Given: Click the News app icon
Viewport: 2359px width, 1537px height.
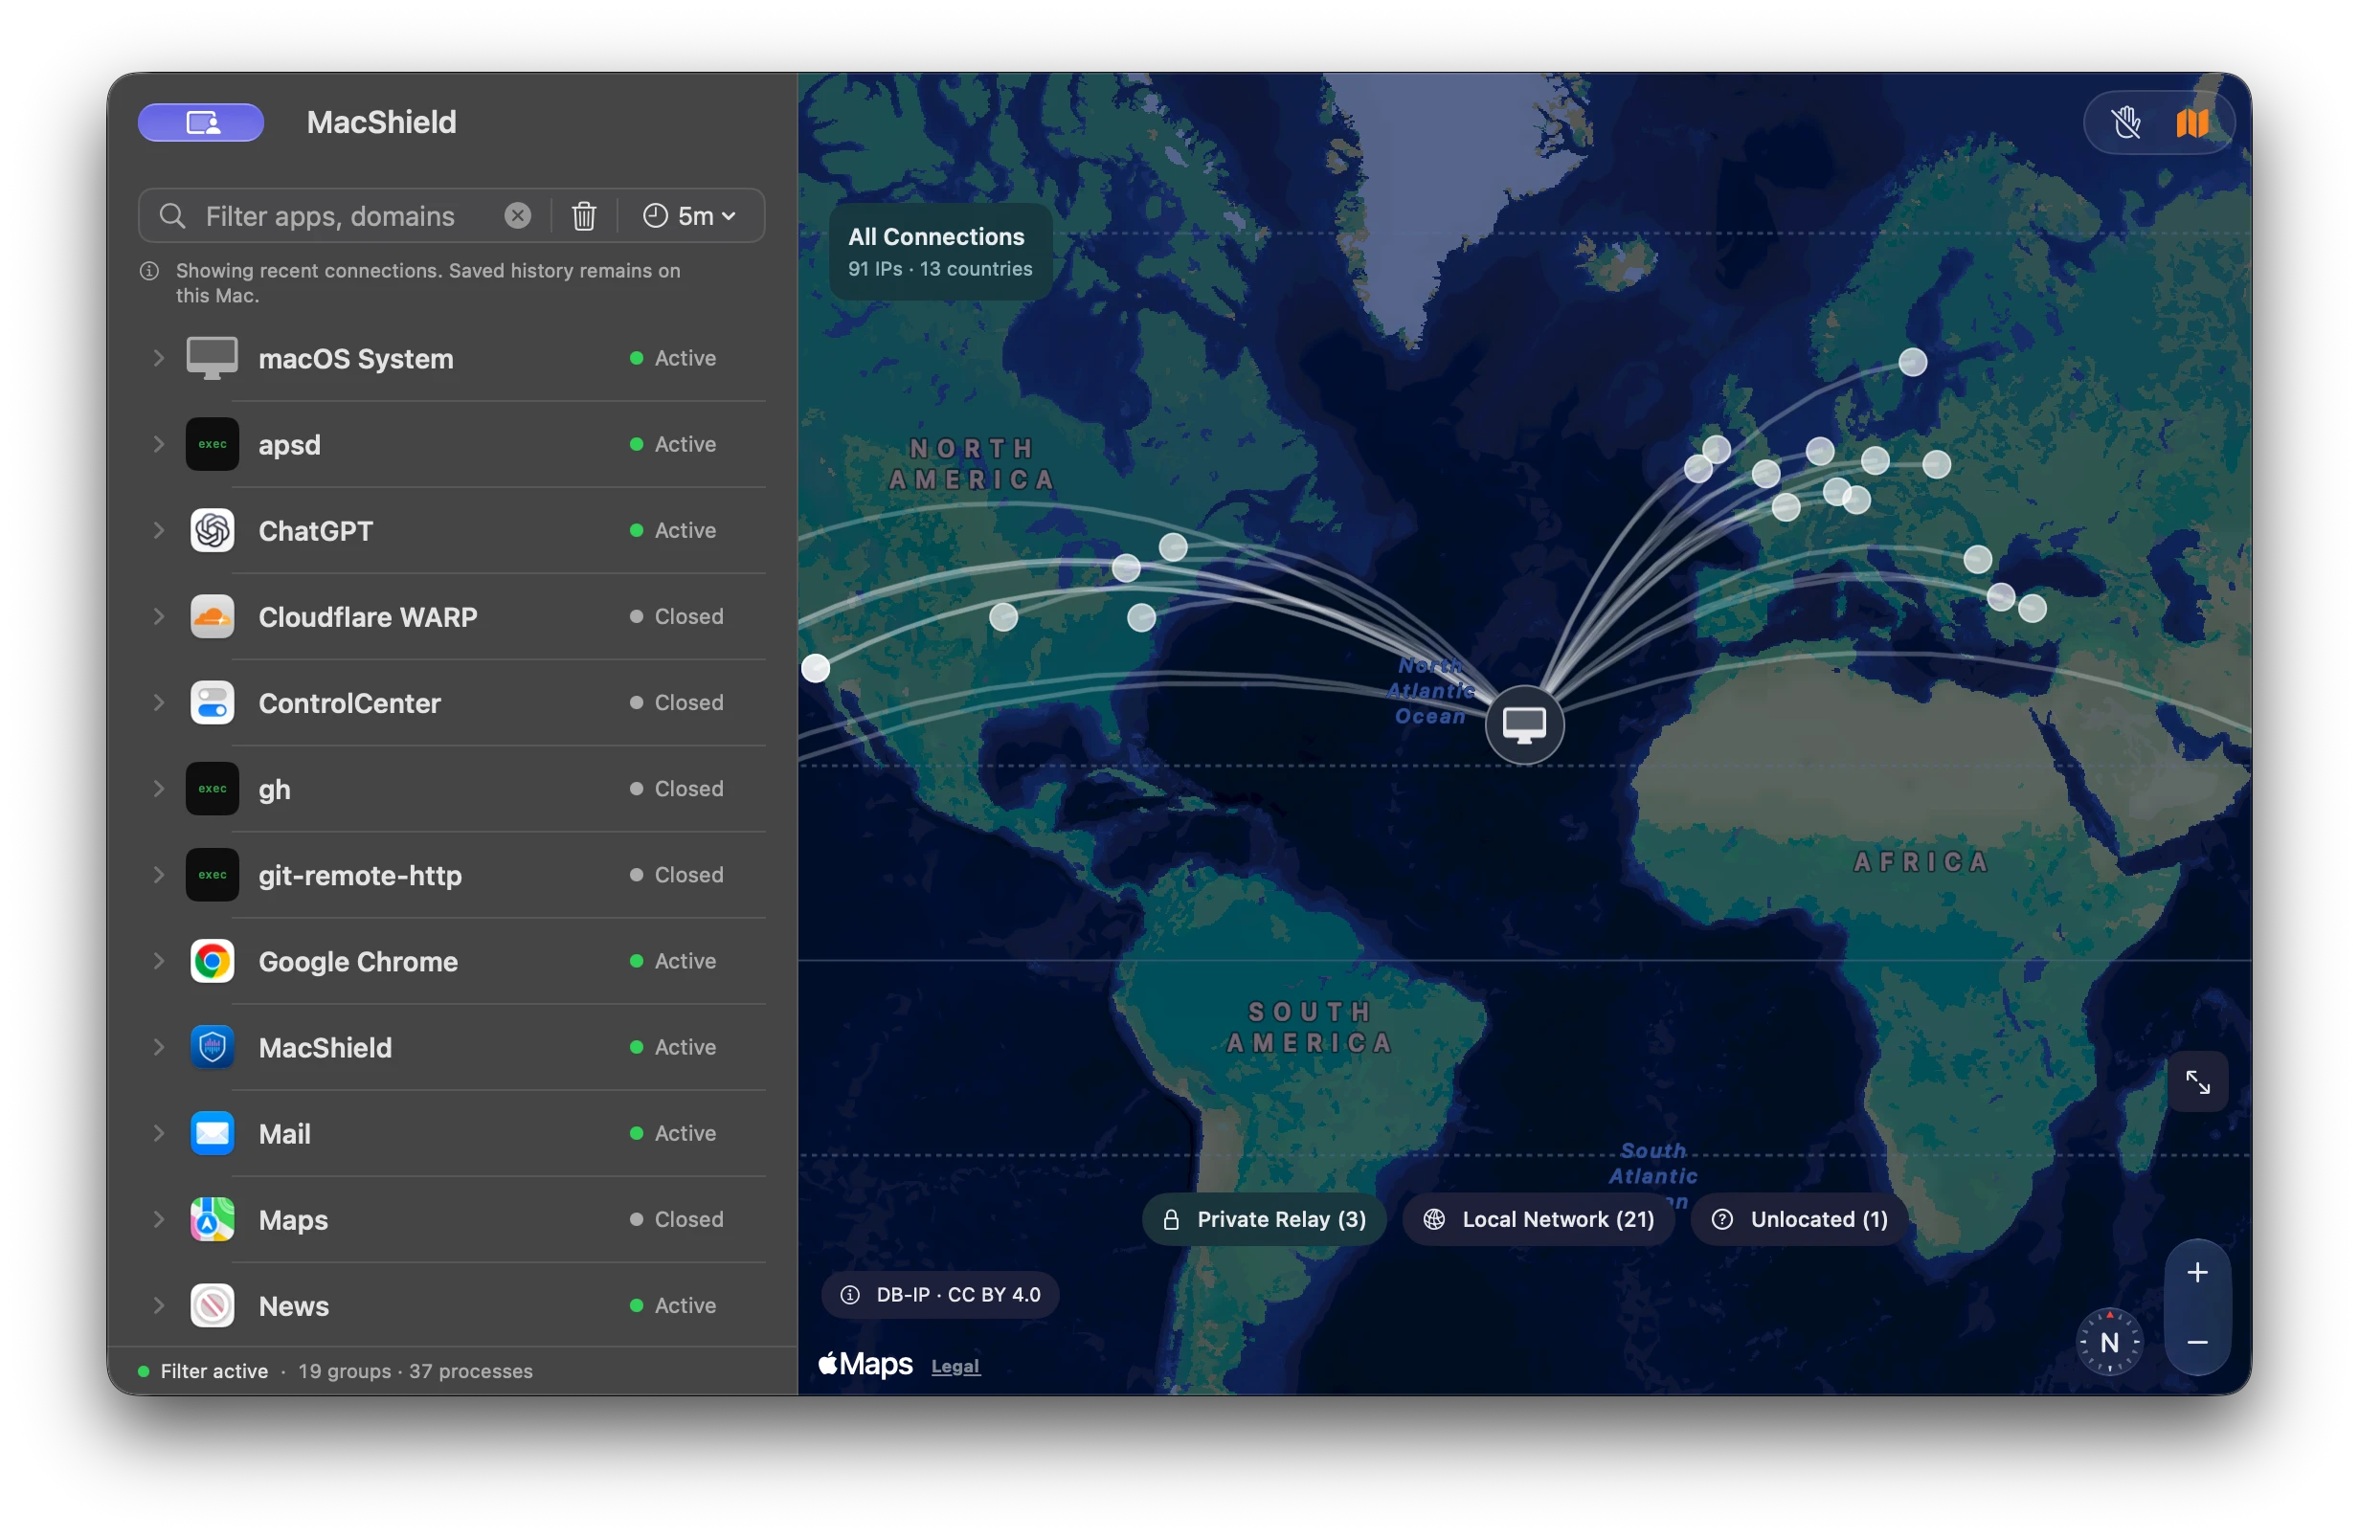Looking at the screenshot, I should [213, 1306].
